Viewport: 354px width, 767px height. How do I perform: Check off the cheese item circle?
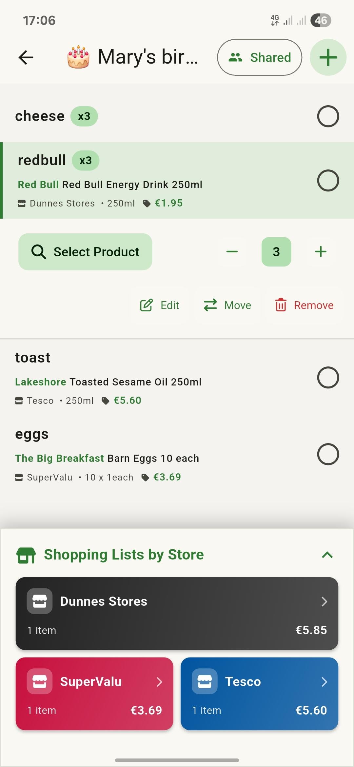[x=328, y=116]
